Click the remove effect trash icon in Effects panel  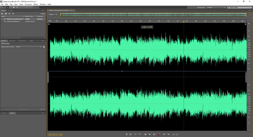coord(44,109)
